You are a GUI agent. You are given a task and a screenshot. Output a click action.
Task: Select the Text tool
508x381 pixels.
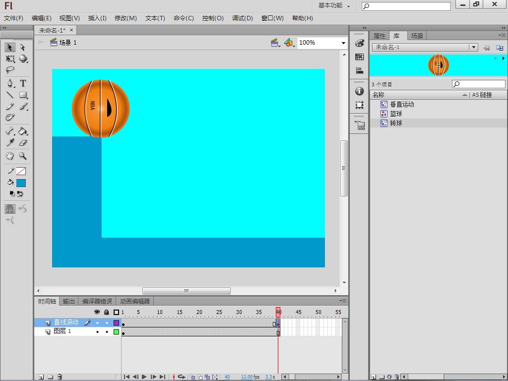(23, 83)
